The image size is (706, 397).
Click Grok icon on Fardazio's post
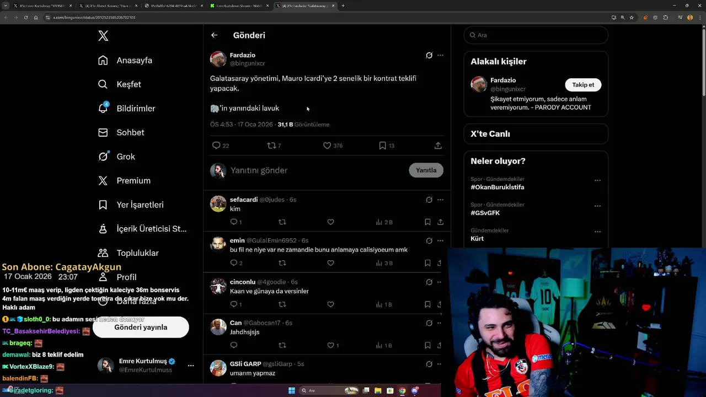429,55
